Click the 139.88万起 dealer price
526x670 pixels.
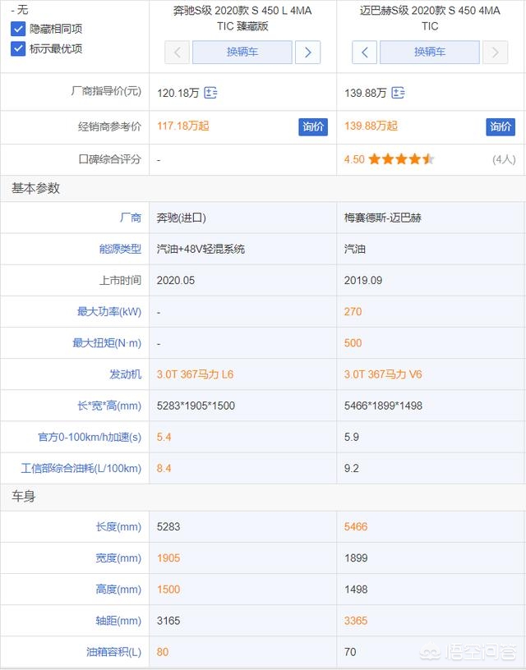(371, 126)
